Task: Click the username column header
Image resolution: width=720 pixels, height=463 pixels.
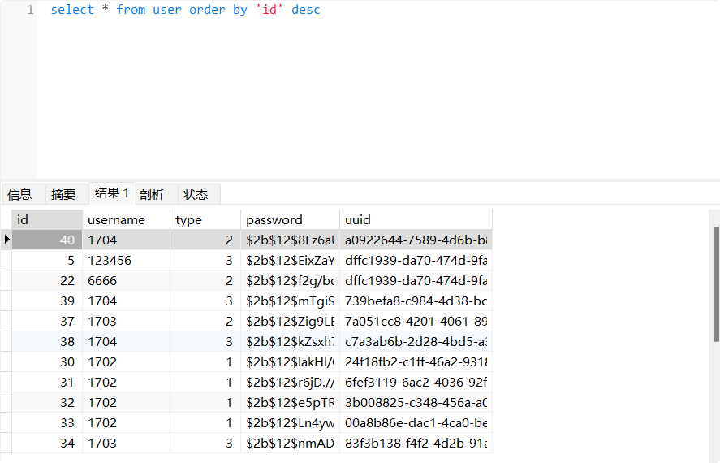Action: click(126, 219)
